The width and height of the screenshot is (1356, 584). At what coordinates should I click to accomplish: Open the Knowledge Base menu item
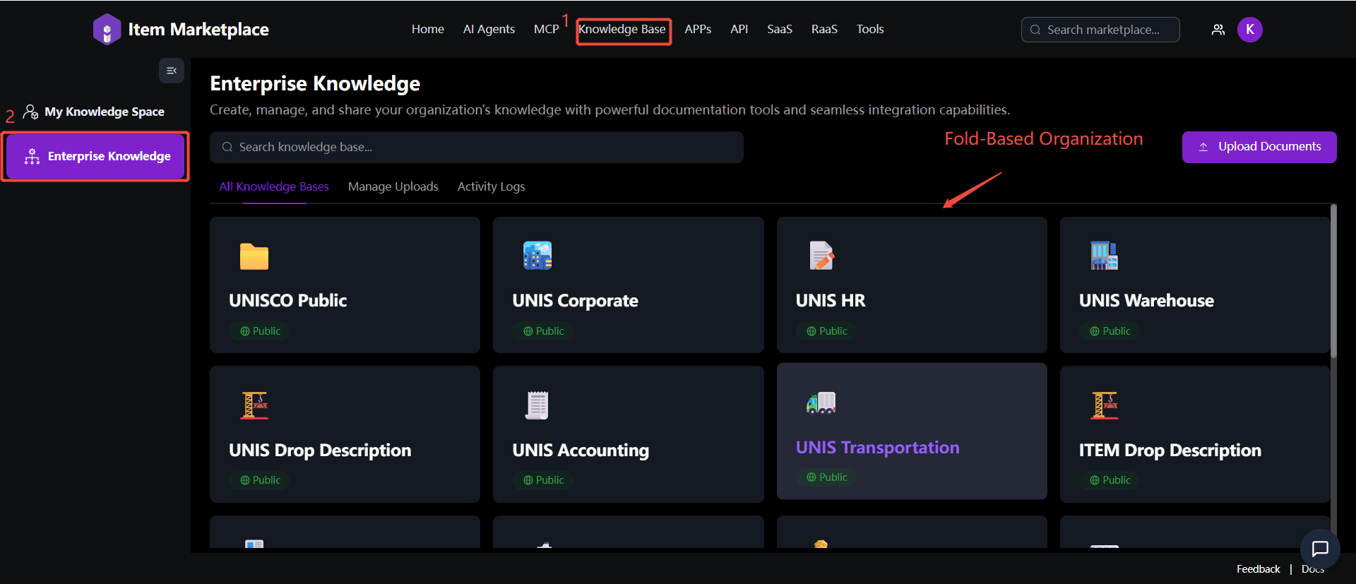click(622, 29)
